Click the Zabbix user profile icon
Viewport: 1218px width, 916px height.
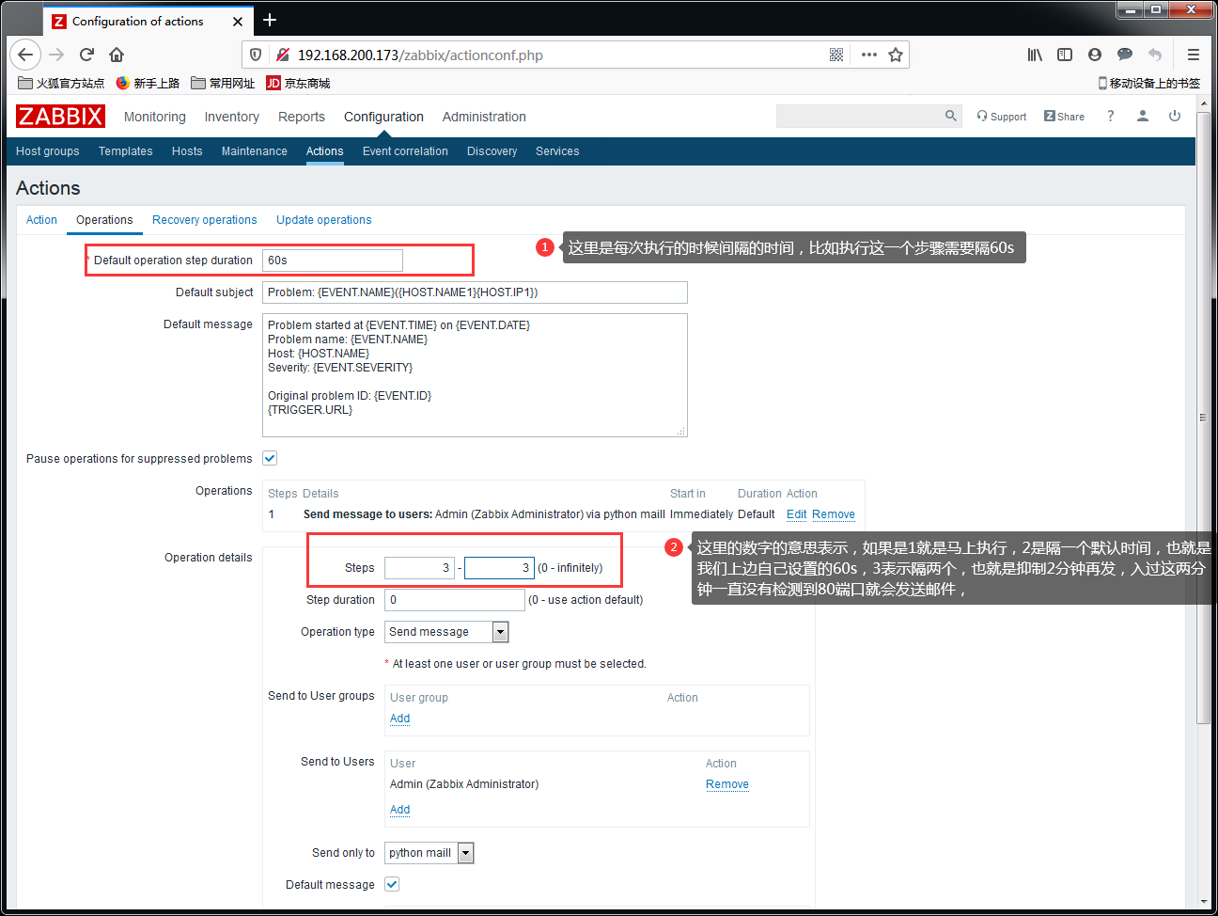[x=1143, y=116]
